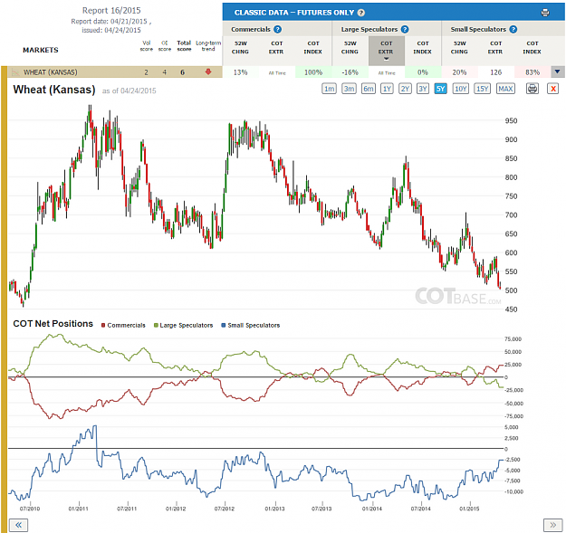Toggle Commercials series in legend
This screenshot has height=533, width=566.
click(123, 325)
